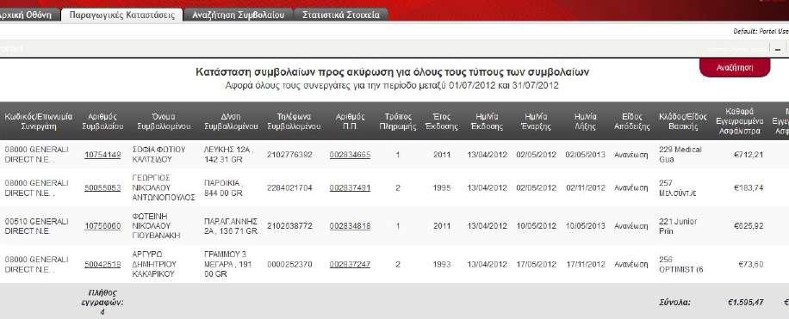This screenshot has height=319, width=789.
Task: Click the Αριθμός Συμβολαίου column header
Action: [103, 121]
